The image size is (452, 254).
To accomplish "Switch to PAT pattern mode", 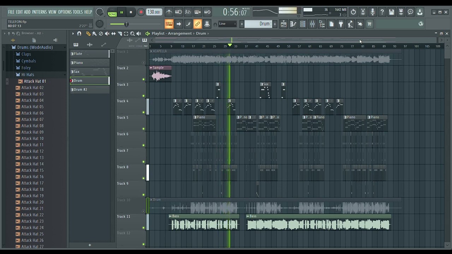I will (x=112, y=10).
